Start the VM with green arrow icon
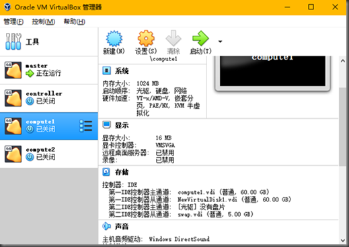This screenshot has width=349, height=247. tap(200, 38)
